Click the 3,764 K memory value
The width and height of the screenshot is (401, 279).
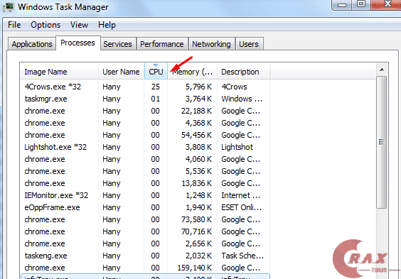point(198,99)
